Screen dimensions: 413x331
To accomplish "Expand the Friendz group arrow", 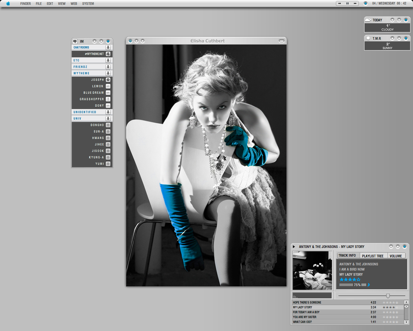I will 108,67.
